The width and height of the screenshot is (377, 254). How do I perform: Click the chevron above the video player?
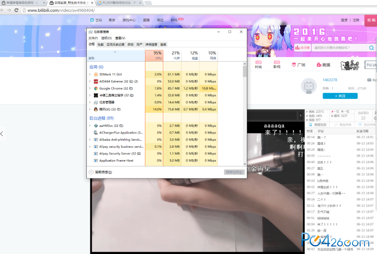301,115
